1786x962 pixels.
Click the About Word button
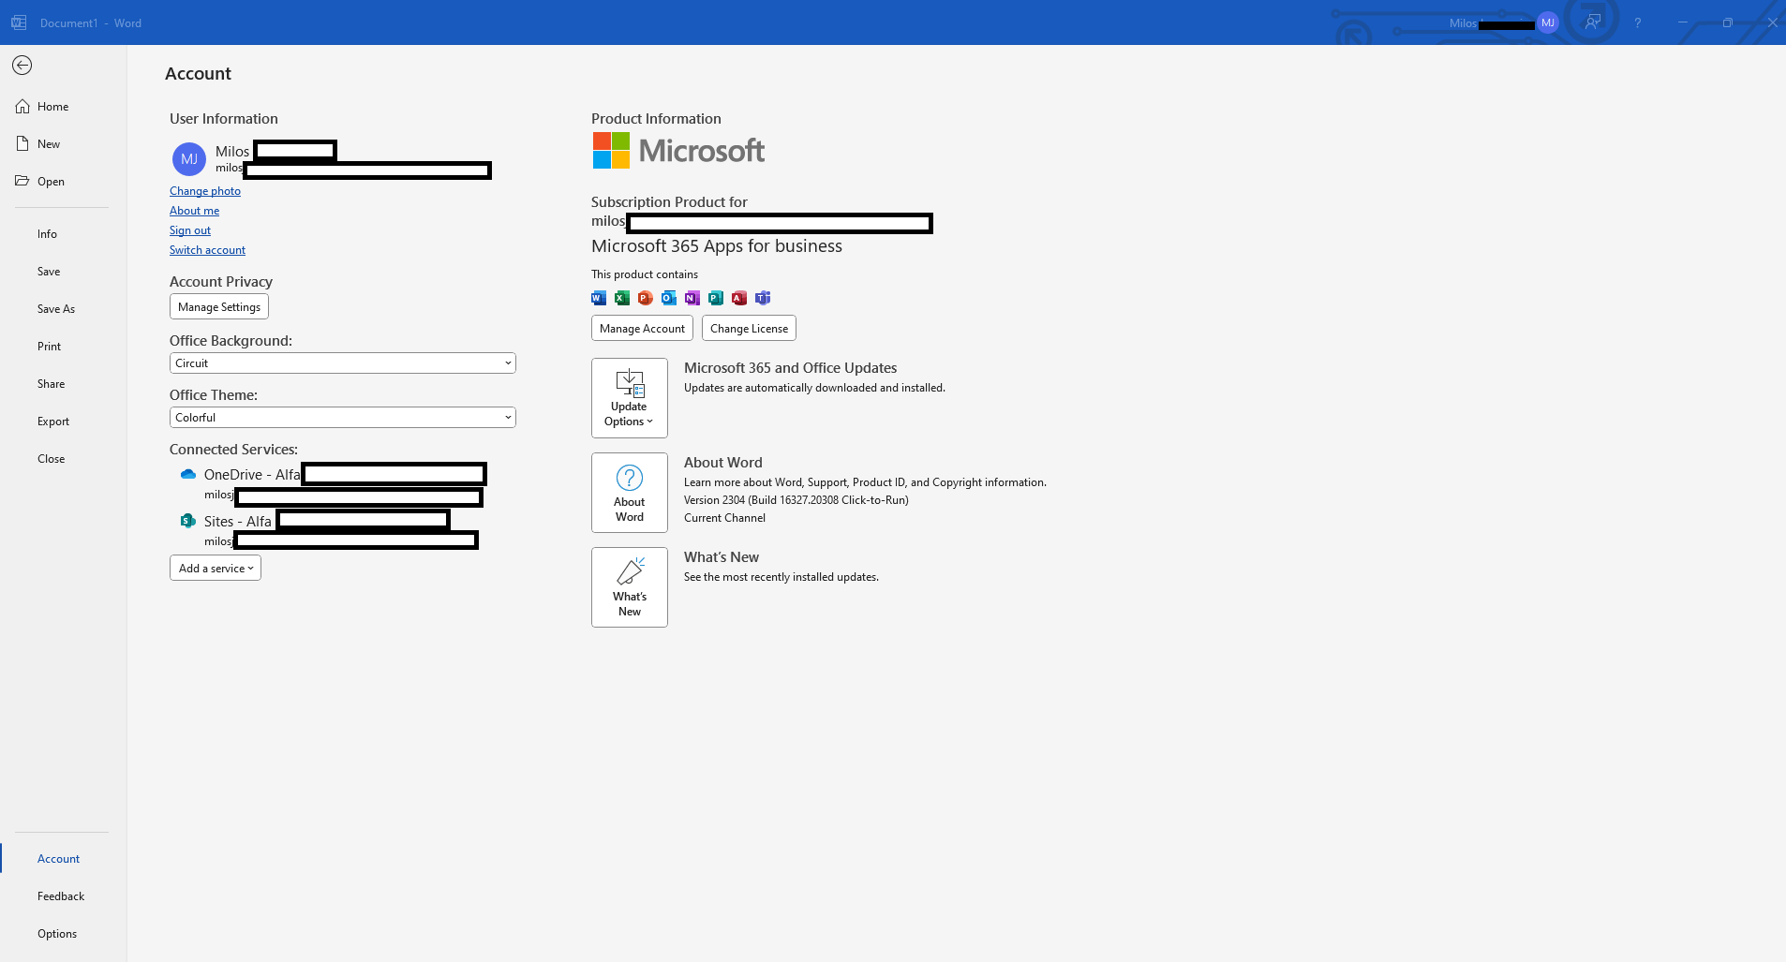click(x=630, y=493)
